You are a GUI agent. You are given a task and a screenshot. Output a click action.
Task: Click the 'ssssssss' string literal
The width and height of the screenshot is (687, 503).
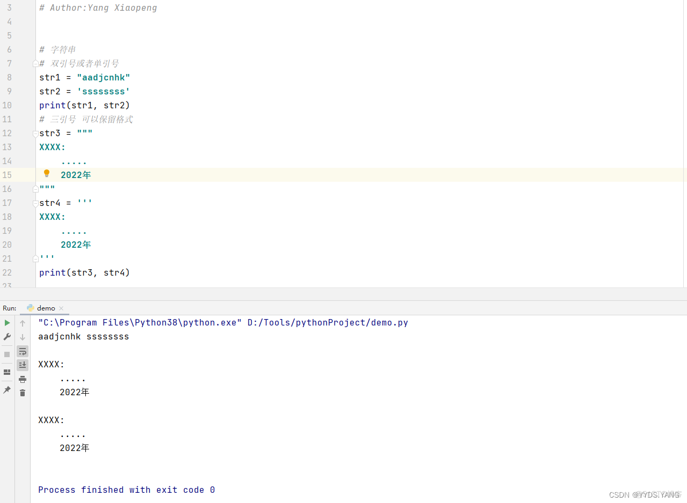[x=104, y=91]
